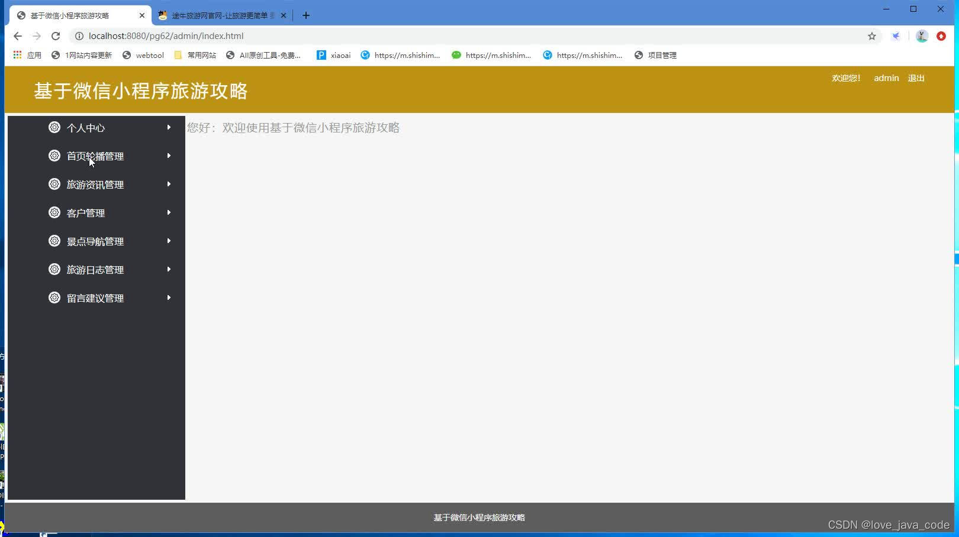Expand the 留言建议管理 submenu arrow
Image resolution: width=959 pixels, height=537 pixels.
169,297
